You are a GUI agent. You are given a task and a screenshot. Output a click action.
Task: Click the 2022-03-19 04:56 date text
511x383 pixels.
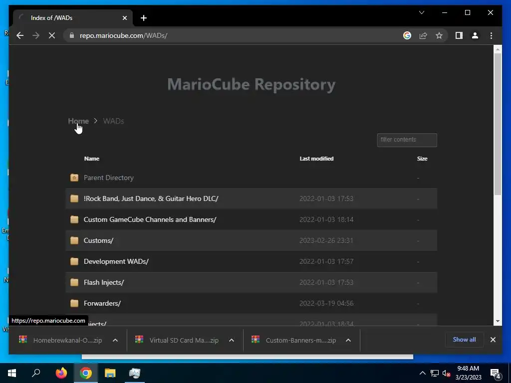point(326,303)
